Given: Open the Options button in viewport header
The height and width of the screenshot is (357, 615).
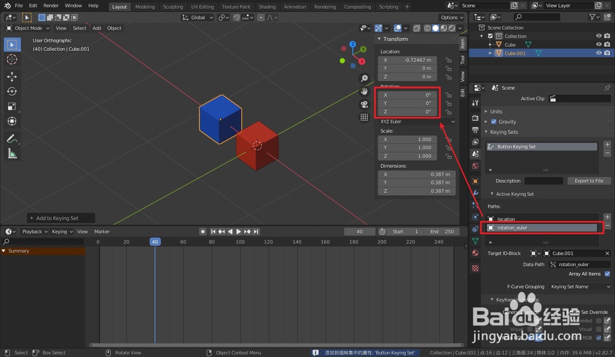Looking at the screenshot, I should 451,18.
